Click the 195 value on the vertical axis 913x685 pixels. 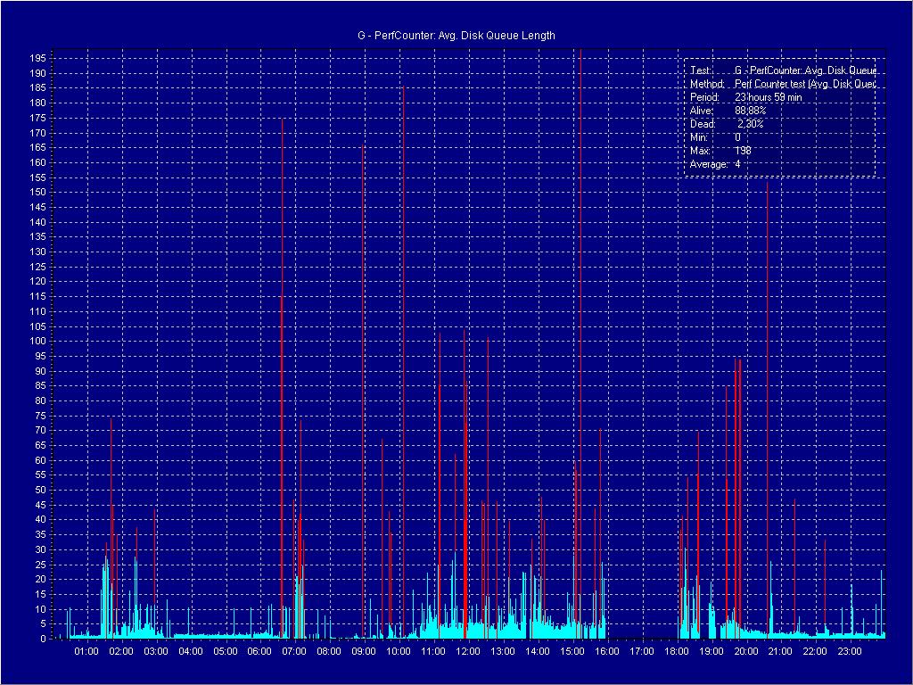tap(37, 58)
